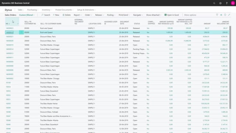
Task: Open the row actions dots for order 14000022
Action: (21, 32)
